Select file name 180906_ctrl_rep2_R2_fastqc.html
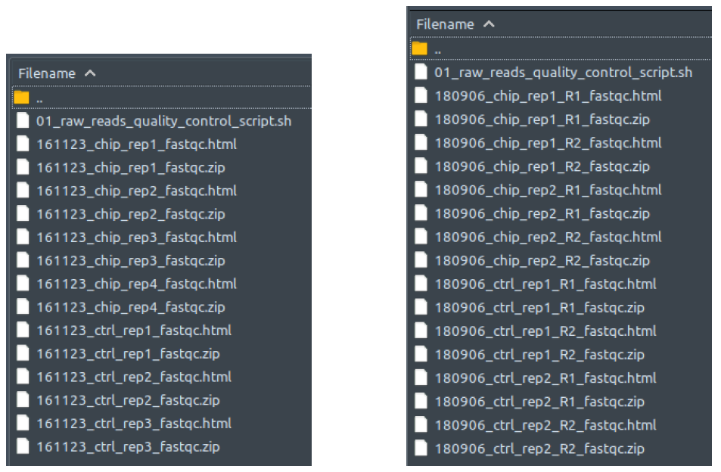721x472 pixels. coord(545,425)
